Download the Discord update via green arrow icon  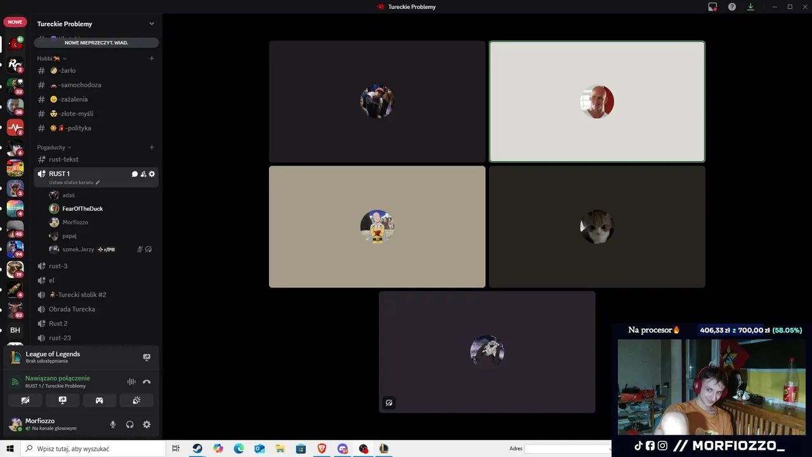click(750, 7)
